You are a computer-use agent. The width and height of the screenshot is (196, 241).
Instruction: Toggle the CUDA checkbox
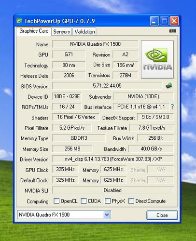point(84,201)
